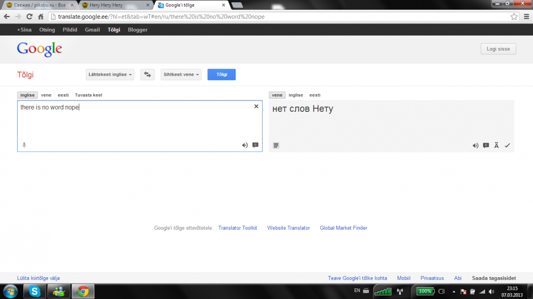Open the messenger people icon in the taskbar

(x=59, y=291)
